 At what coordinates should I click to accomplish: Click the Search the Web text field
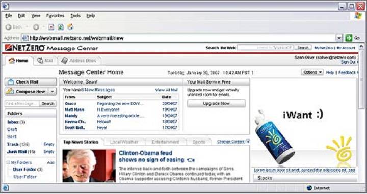pyautogui.click(x=266, y=48)
